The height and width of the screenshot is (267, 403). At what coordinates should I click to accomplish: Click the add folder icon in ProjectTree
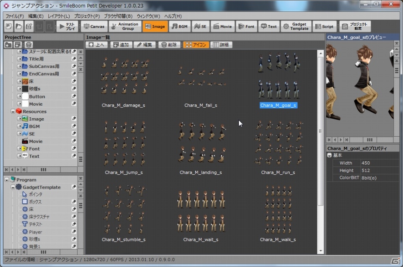[x=8, y=45]
